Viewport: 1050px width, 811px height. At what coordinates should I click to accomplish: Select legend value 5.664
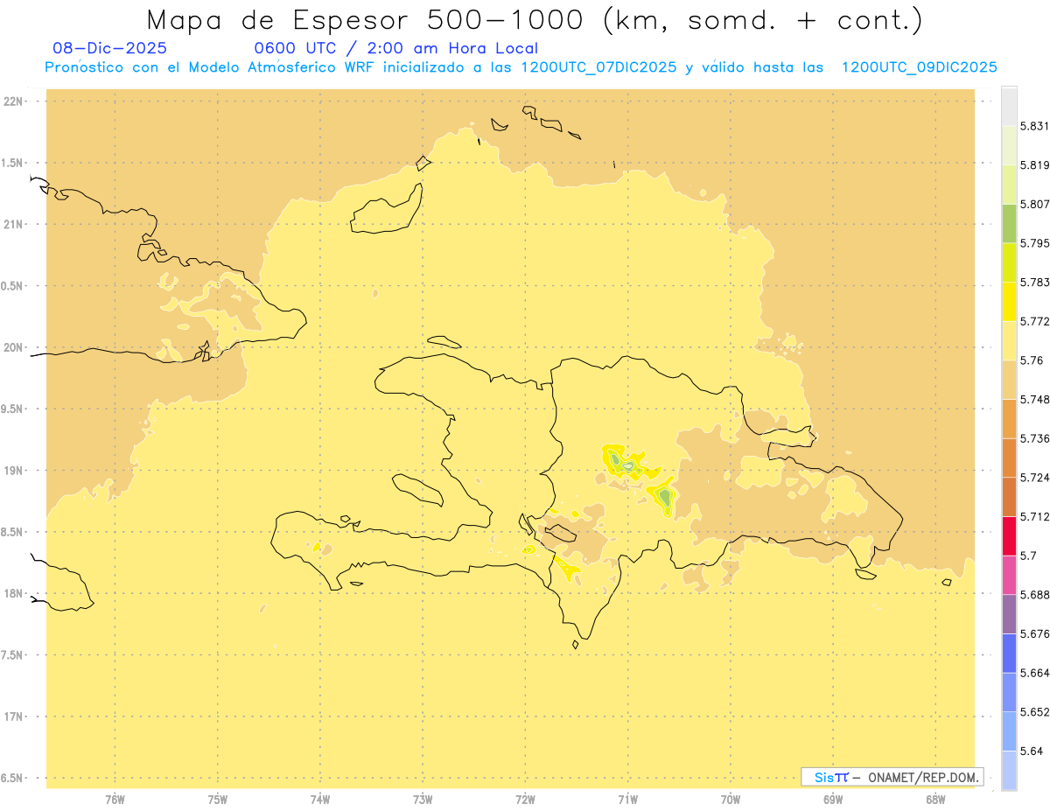1035,673
